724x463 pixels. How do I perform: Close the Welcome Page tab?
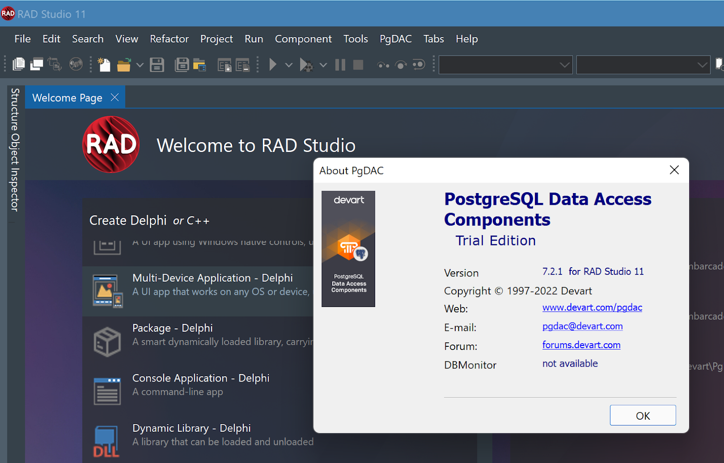[x=115, y=97]
